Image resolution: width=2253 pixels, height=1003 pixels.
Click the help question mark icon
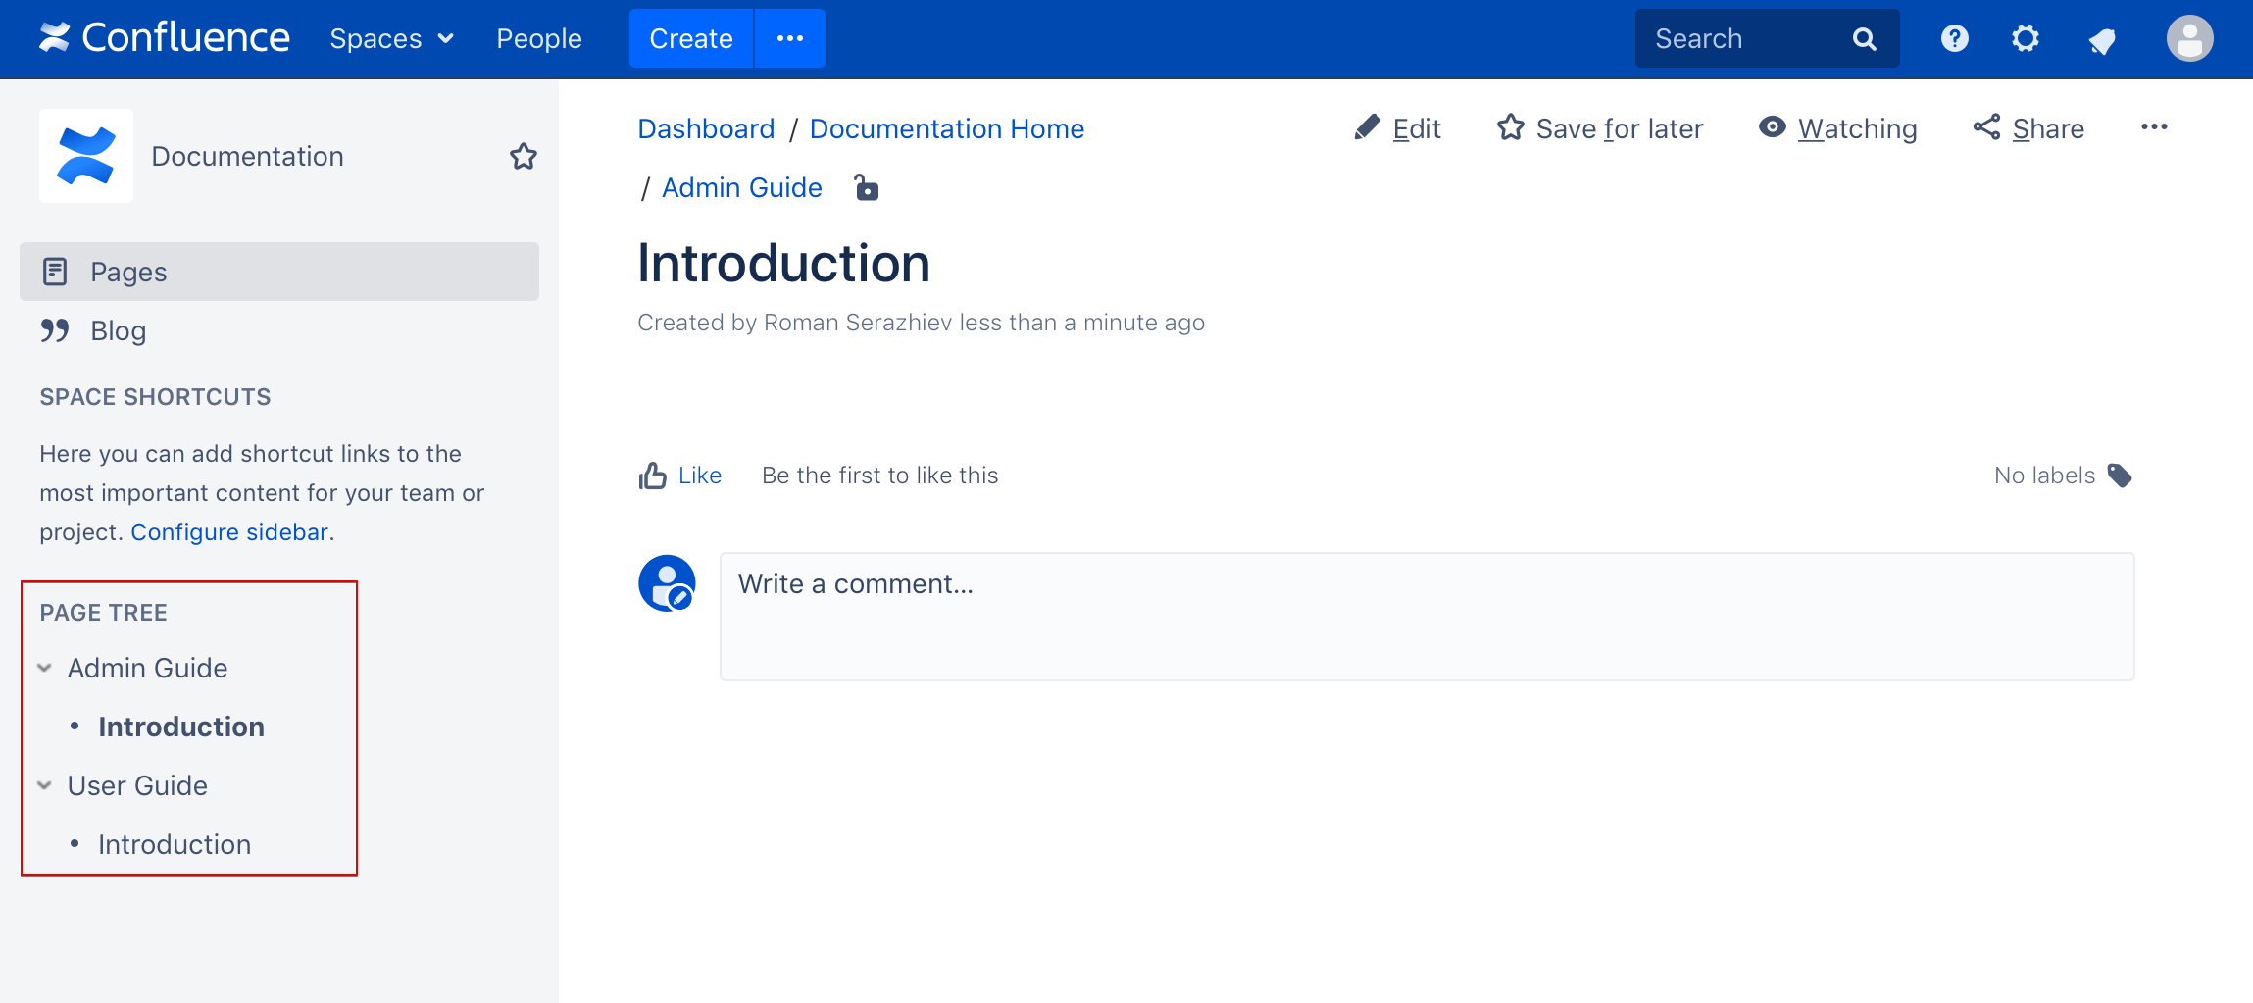(x=1954, y=39)
